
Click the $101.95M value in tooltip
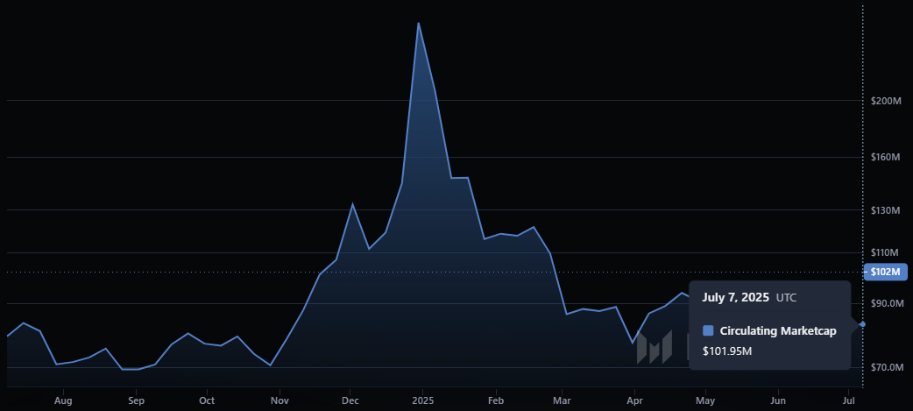click(x=726, y=351)
